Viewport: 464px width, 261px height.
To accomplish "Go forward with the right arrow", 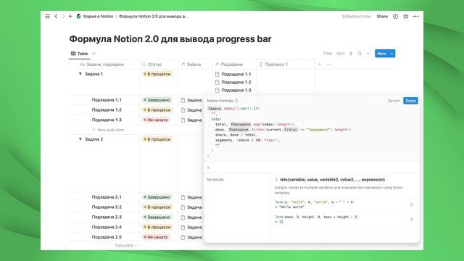I will click(63, 16).
